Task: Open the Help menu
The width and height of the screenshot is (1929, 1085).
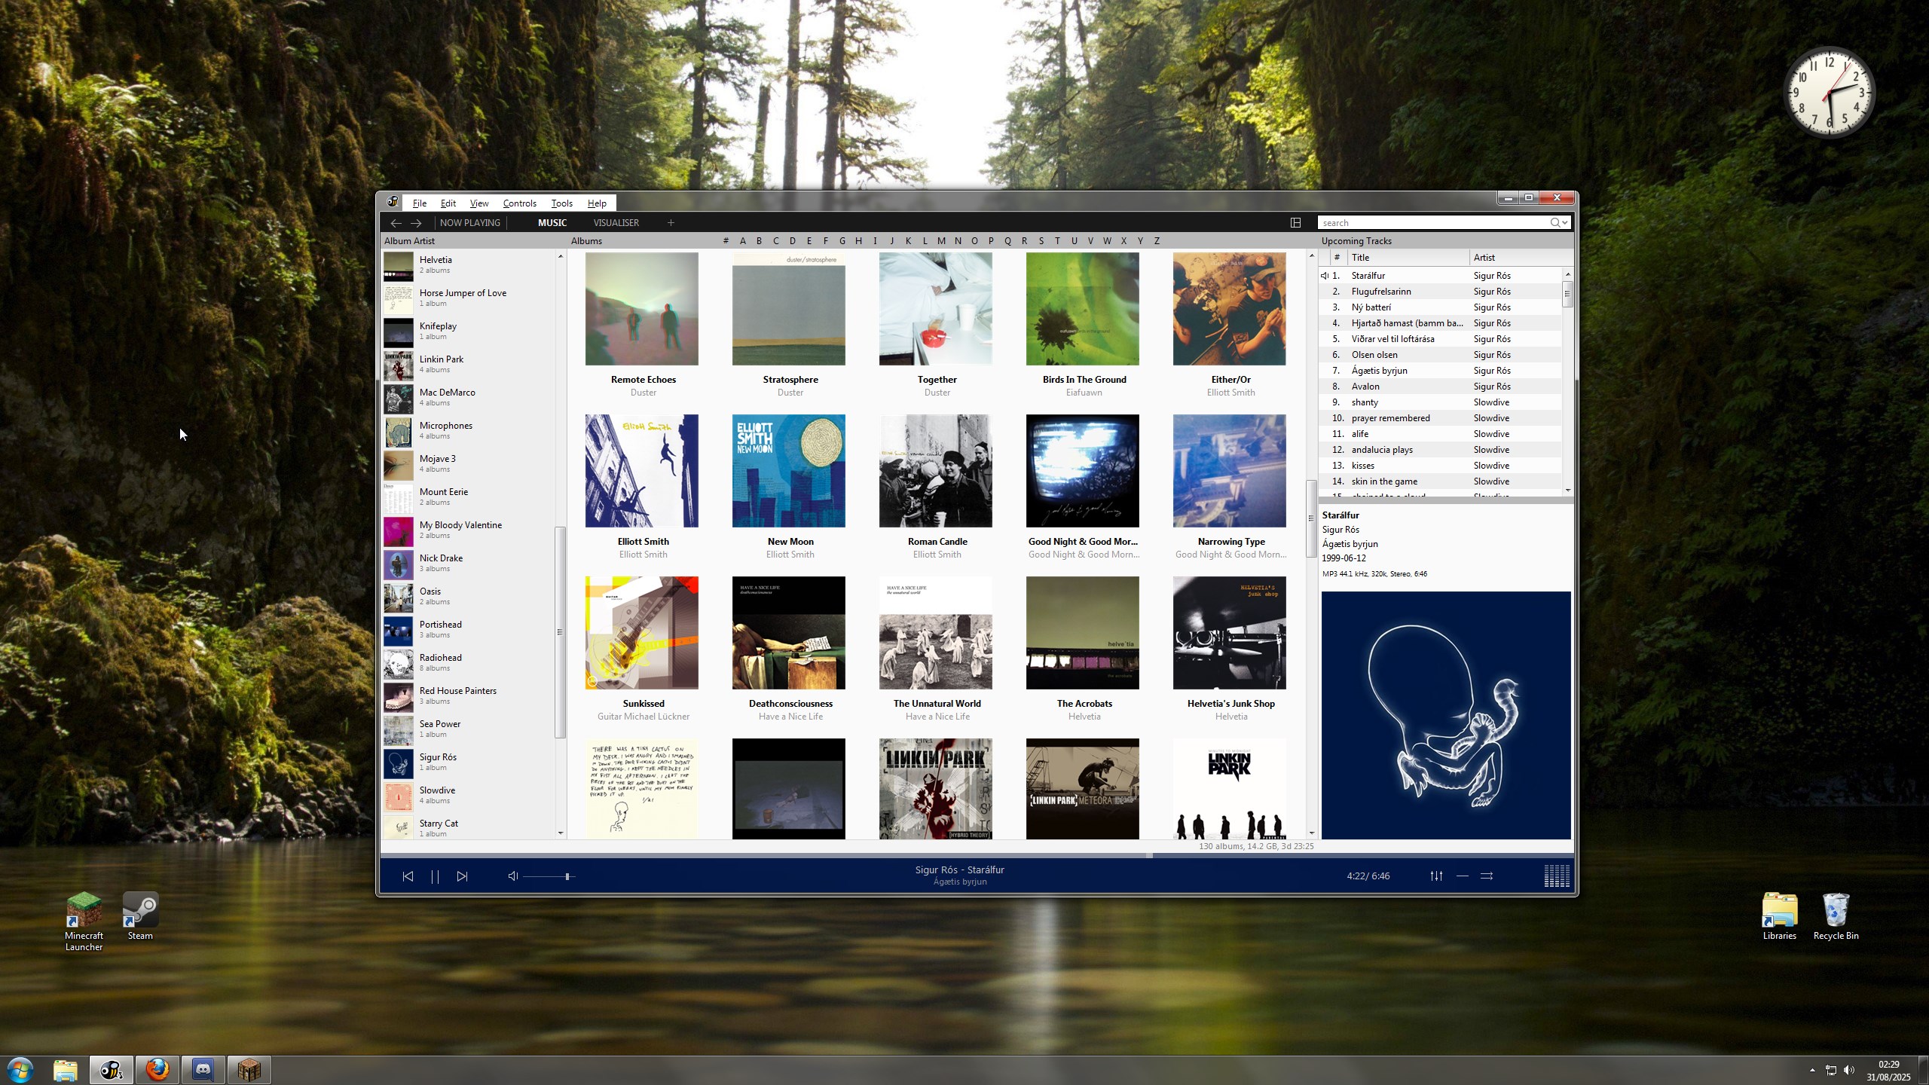Action: (597, 203)
